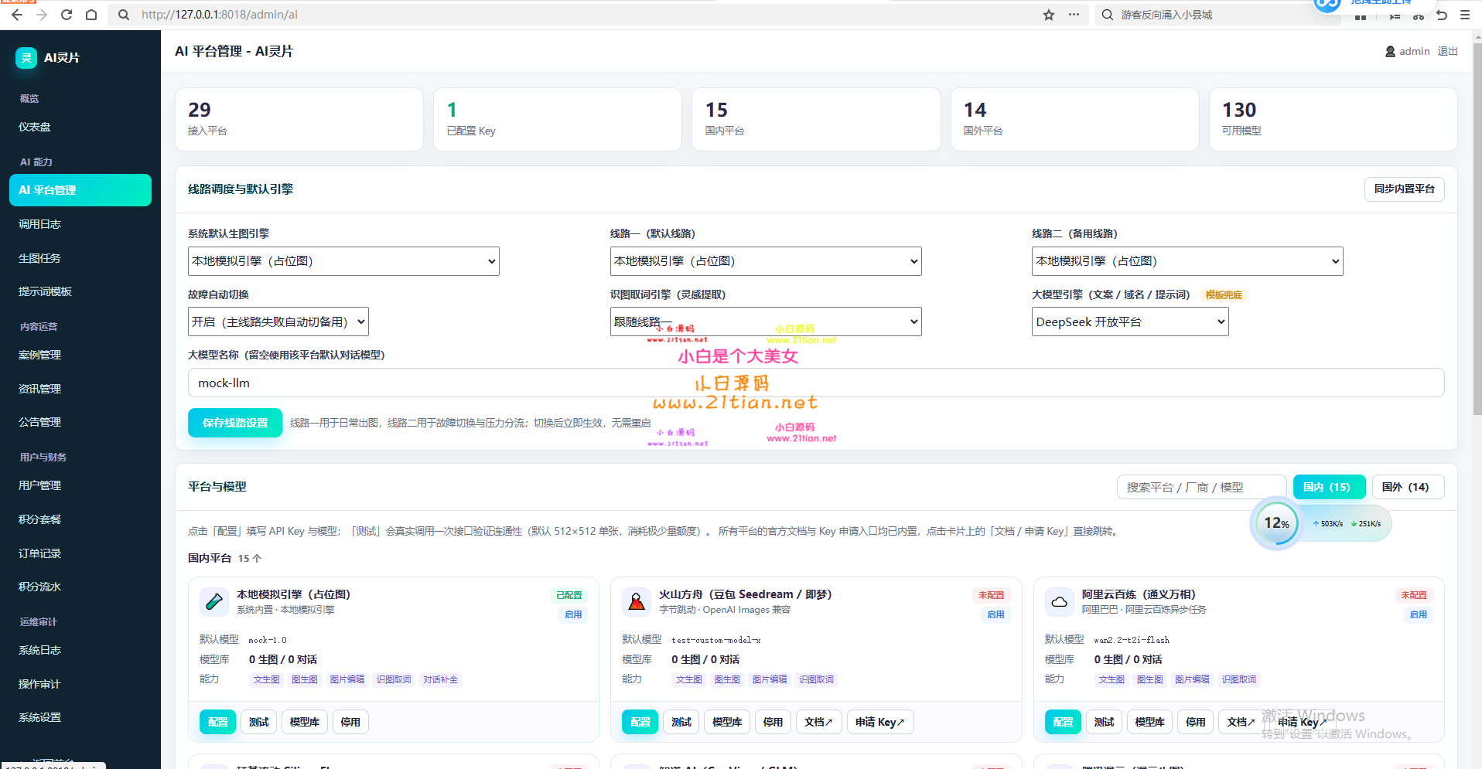Open 系统日志 in the sidebar
This screenshot has height=769, width=1482.
(x=80, y=650)
